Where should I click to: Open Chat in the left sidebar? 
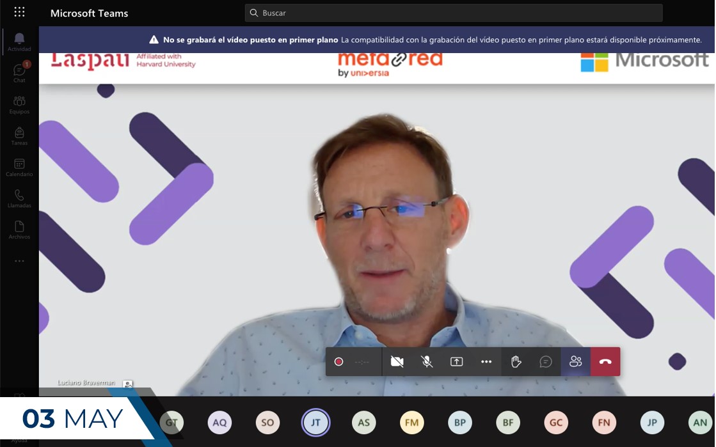[19, 73]
